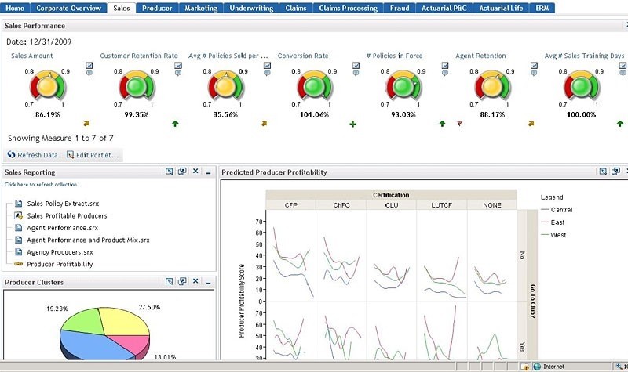Open Sales Policy Extract.srx report

[x=63, y=204]
